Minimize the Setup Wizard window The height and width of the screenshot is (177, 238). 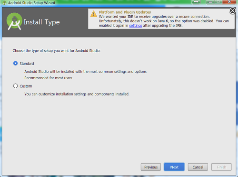click(x=210, y=2)
